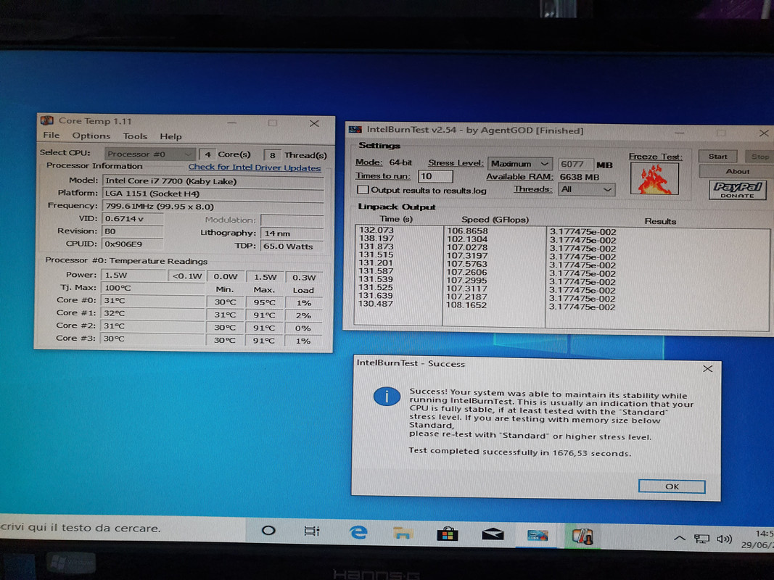Click Linpack time value 132.073

click(376, 230)
